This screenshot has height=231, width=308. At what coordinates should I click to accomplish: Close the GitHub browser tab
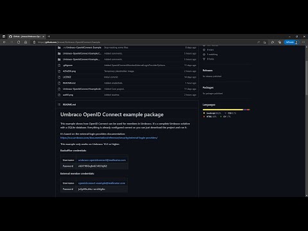point(43,37)
